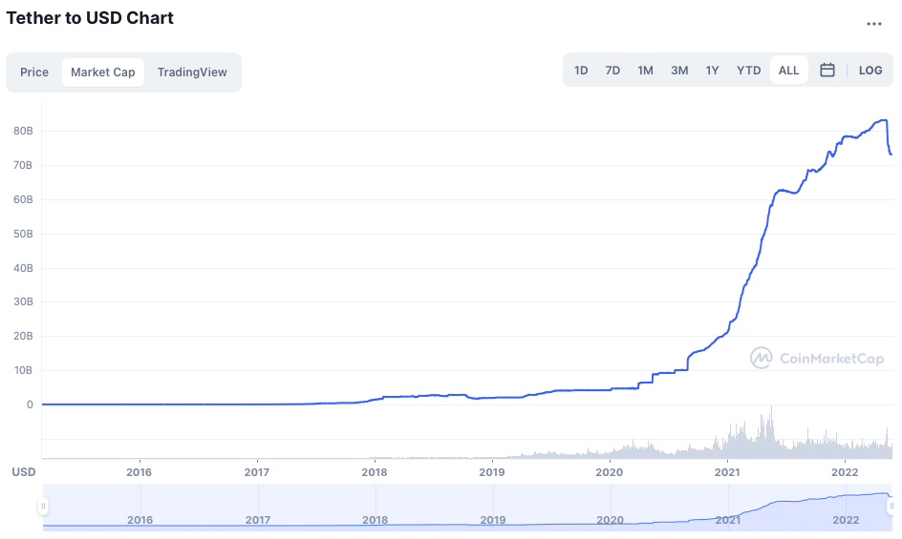Screen dimensions: 902x539
Task: Click the tallest volume bar in 2021
Action: click(771, 432)
